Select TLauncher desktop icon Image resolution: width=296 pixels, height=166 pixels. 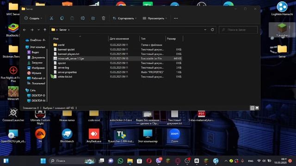282,30
